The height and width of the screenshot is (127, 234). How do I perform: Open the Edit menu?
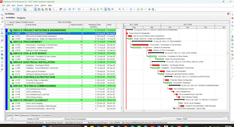(8, 5)
